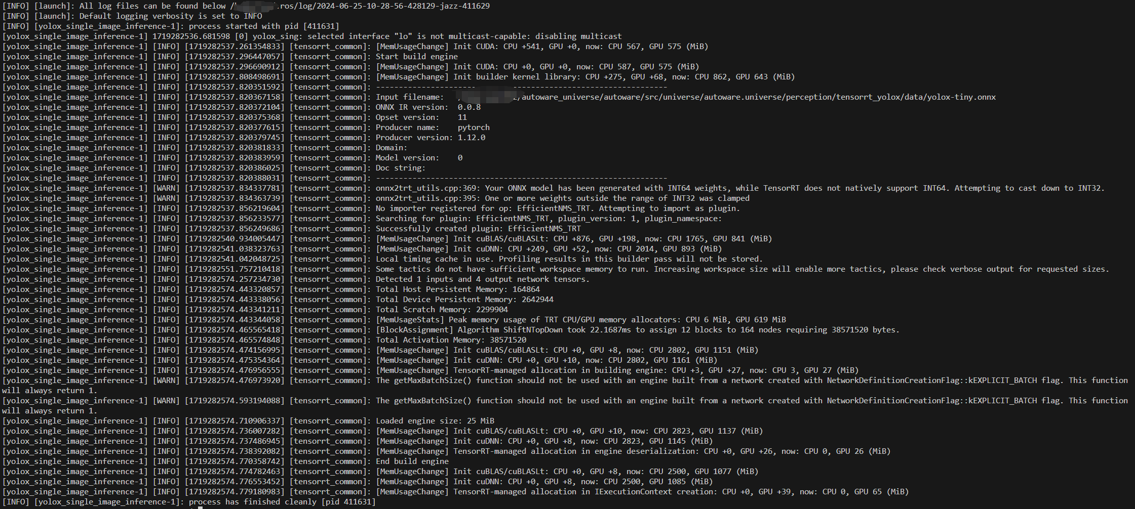Click 'TensorRT-managed allocation in building engine' line
The width and height of the screenshot is (1135, 509).
point(430,370)
